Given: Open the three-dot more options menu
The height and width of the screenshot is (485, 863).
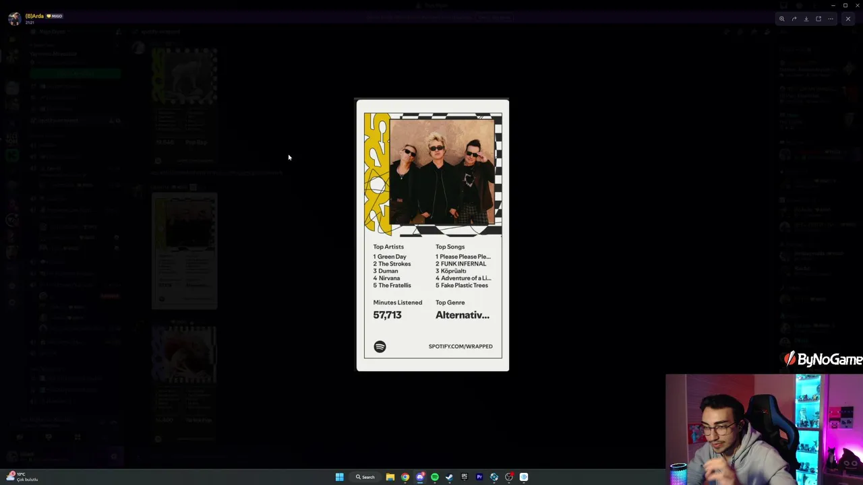Looking at the screenshot, I should click(x=831, y=19).
